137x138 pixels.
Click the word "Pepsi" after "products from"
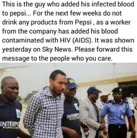click(x=84, y=22)
